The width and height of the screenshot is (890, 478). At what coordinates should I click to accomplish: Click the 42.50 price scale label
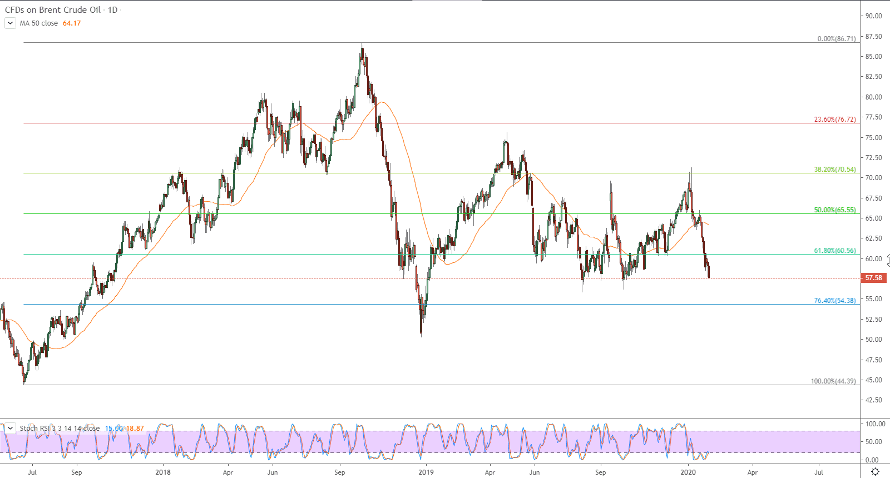click(873, 400)
